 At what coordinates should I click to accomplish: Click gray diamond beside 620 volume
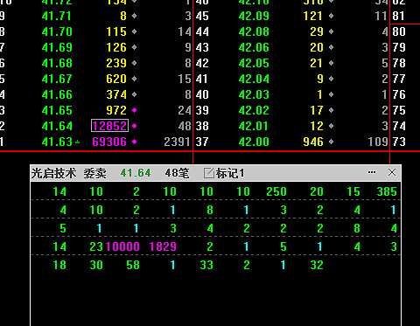click(135, 79)
